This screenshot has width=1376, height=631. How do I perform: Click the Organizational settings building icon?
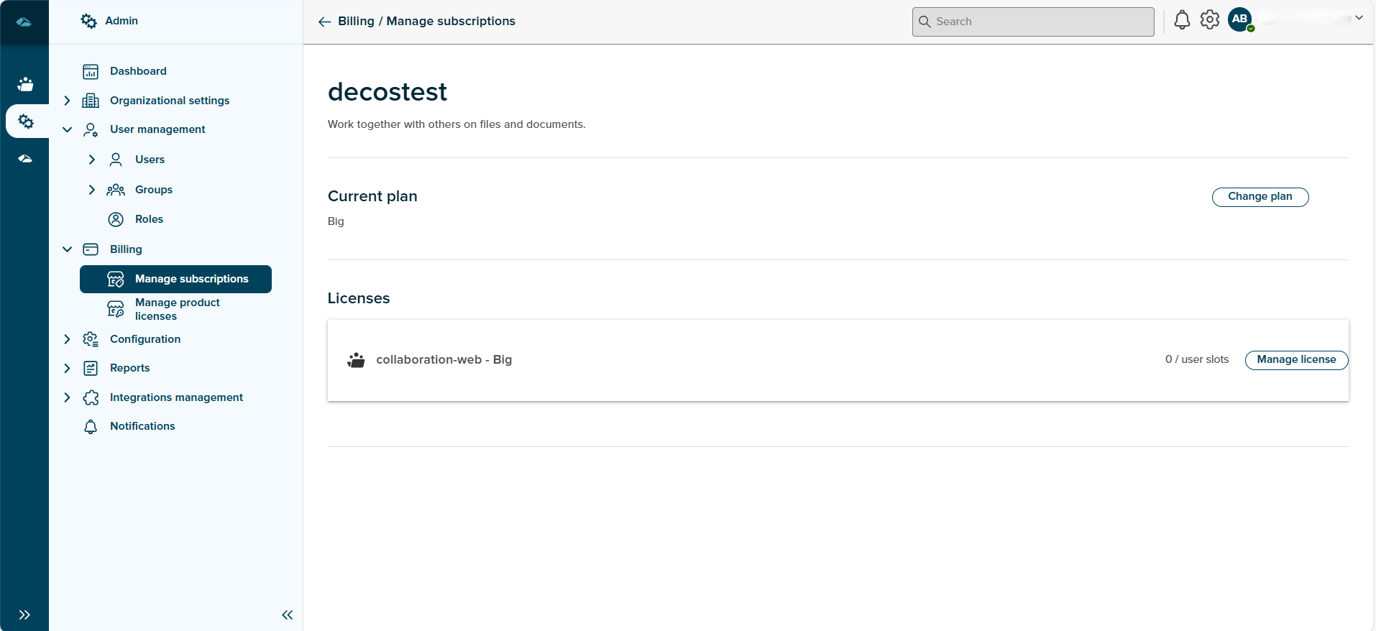point(91,101)
